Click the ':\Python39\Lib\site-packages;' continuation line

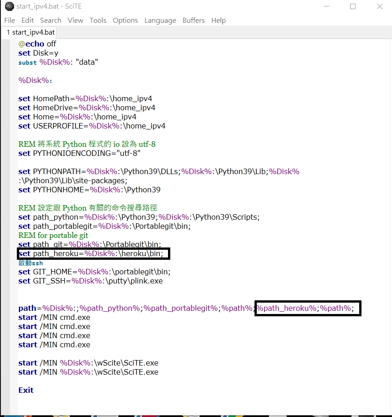(x=73, y=180)
